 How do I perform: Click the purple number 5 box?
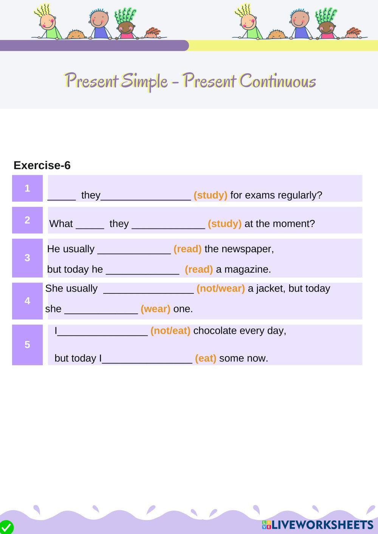click(27, 345)
